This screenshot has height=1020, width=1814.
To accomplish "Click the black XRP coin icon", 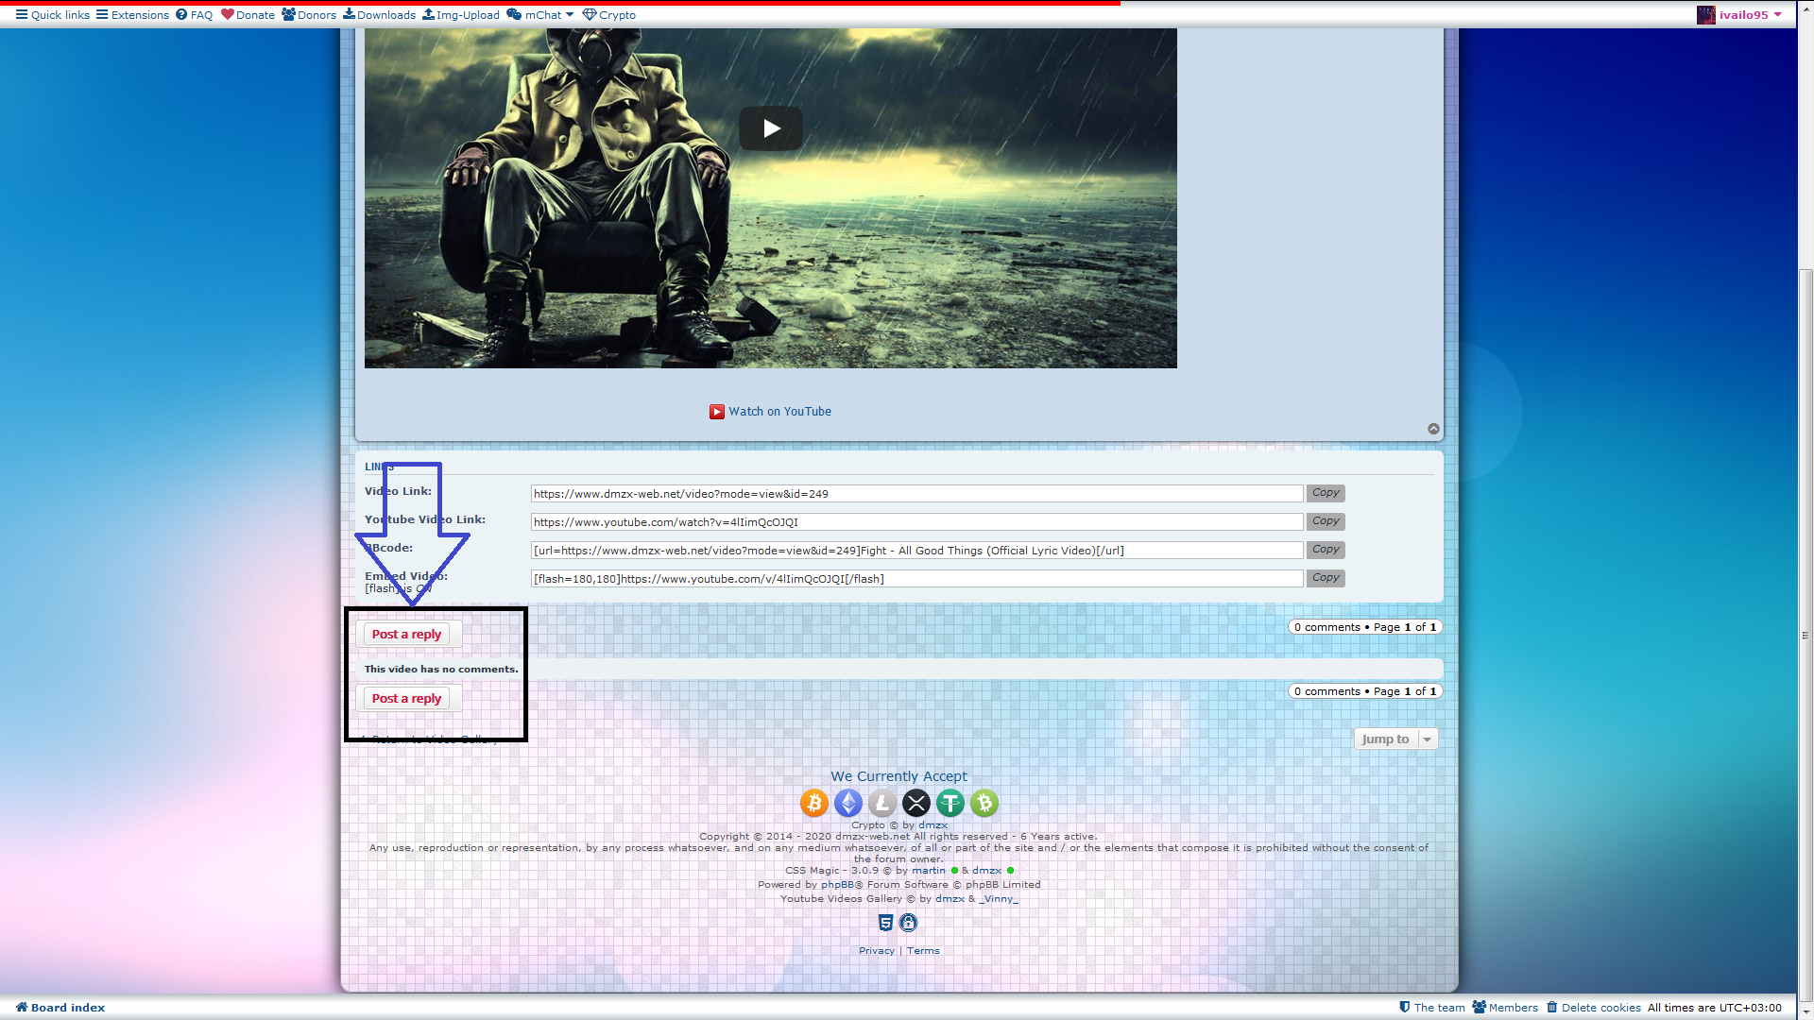I will point(916,803).
